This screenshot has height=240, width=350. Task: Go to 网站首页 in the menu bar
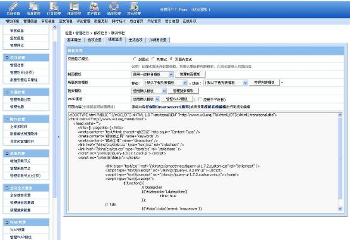point(154,21)
